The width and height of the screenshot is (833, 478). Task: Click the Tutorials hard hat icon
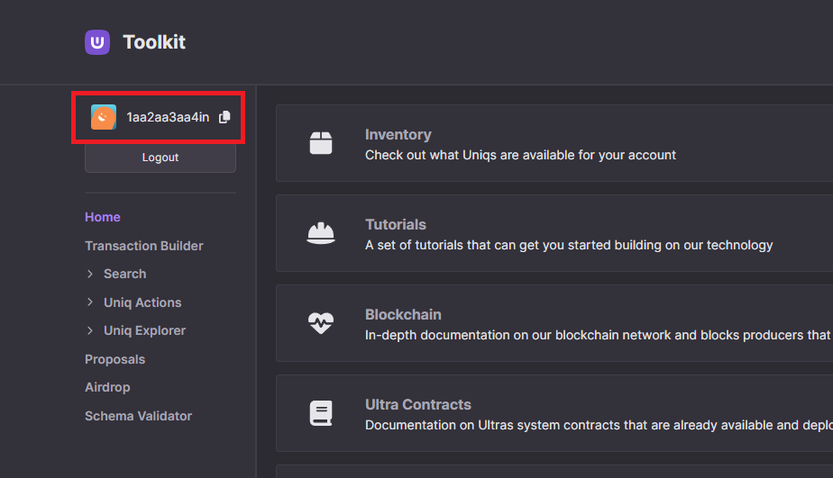click(x=321, y=233)
